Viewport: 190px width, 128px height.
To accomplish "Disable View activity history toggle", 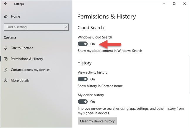I will tap(83, 79).
